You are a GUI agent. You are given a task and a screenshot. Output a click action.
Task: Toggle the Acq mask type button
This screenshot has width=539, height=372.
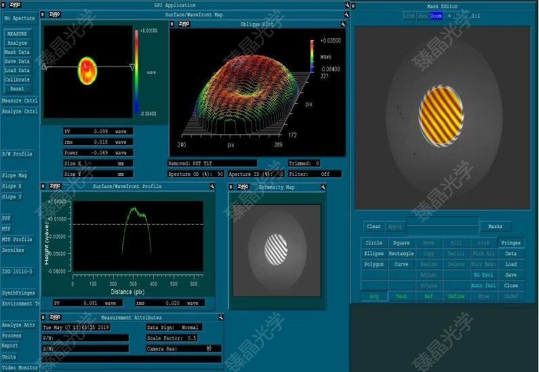[374, 297]
